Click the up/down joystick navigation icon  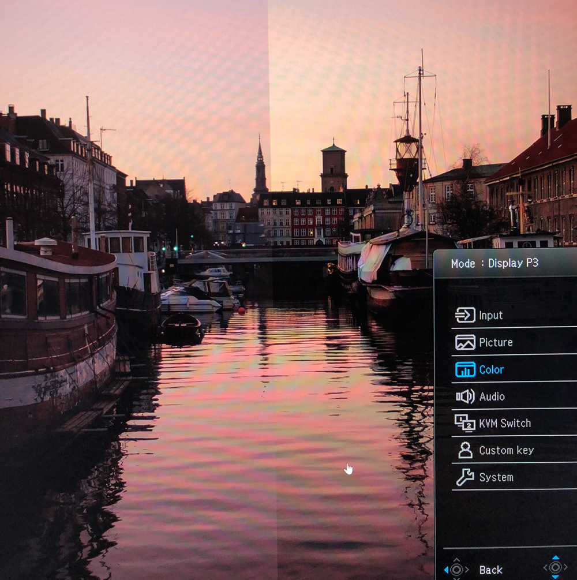[555, 568]
